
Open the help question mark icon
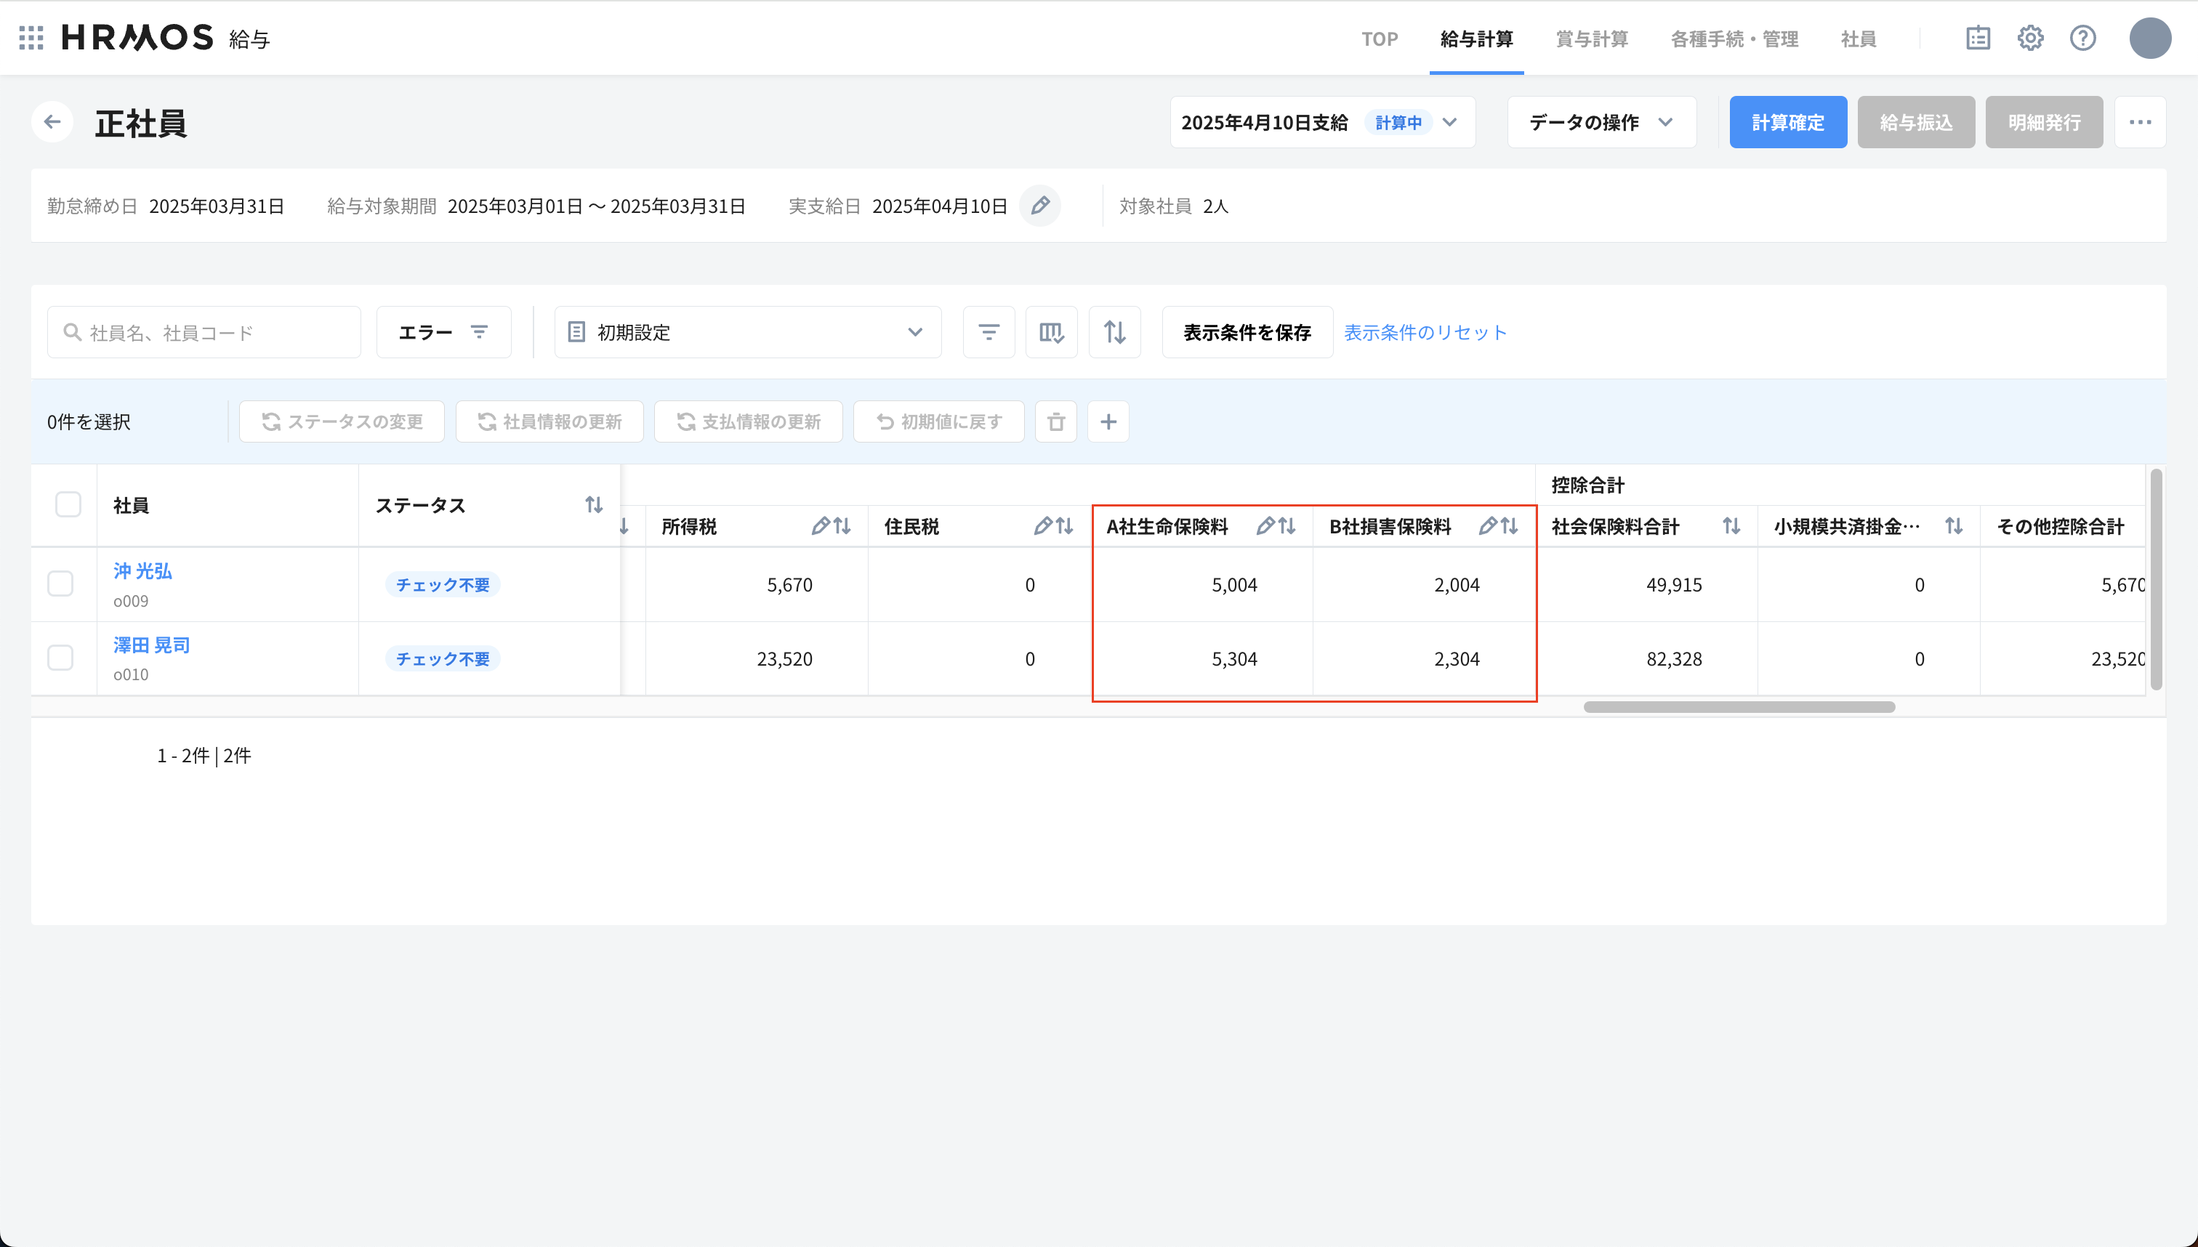click(2082, 38)
